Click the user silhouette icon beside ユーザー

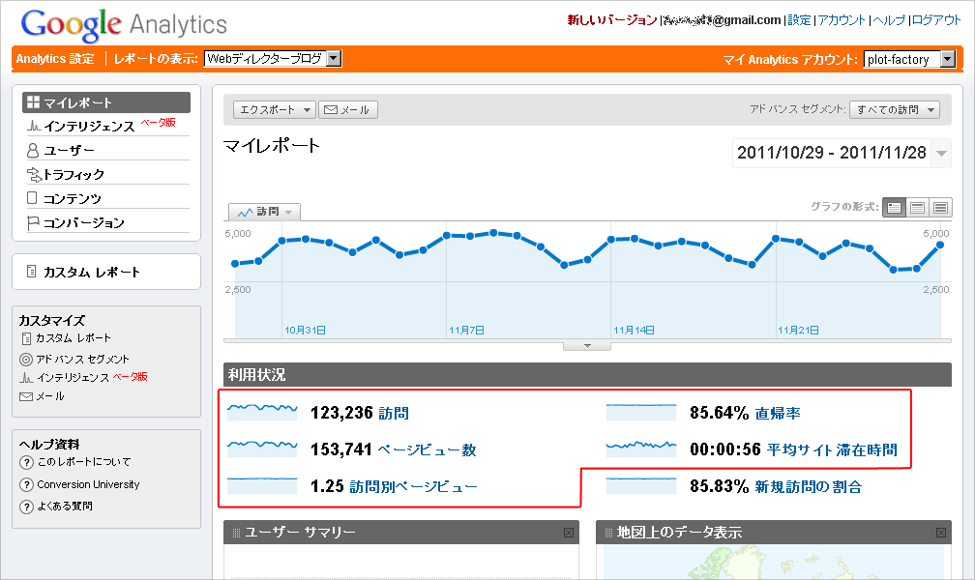click(x=32, y=151)
